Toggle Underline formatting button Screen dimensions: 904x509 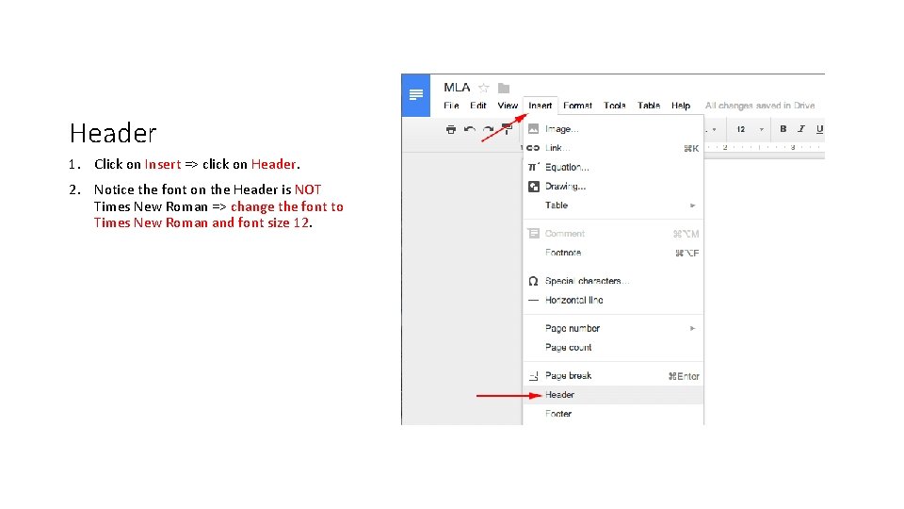tap(819, 129)
